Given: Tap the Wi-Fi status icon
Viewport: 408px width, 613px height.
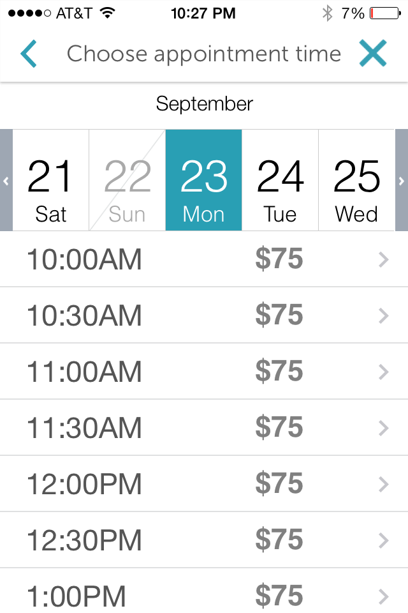Looking at the screenshot, I should coord(107,13).
